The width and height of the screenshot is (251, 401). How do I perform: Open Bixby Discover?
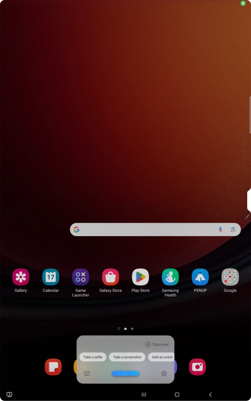(x=157, y=345)
